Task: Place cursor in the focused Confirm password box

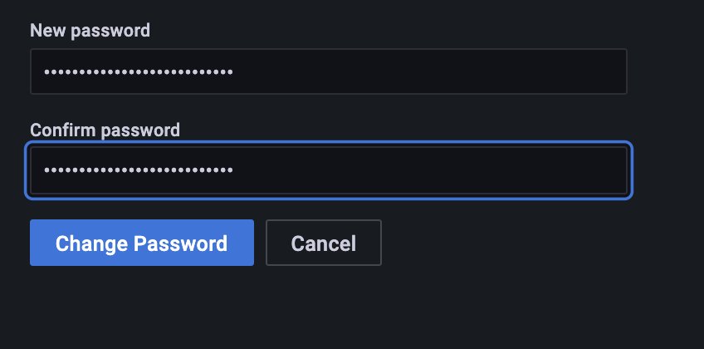Action: coord(328,170)
